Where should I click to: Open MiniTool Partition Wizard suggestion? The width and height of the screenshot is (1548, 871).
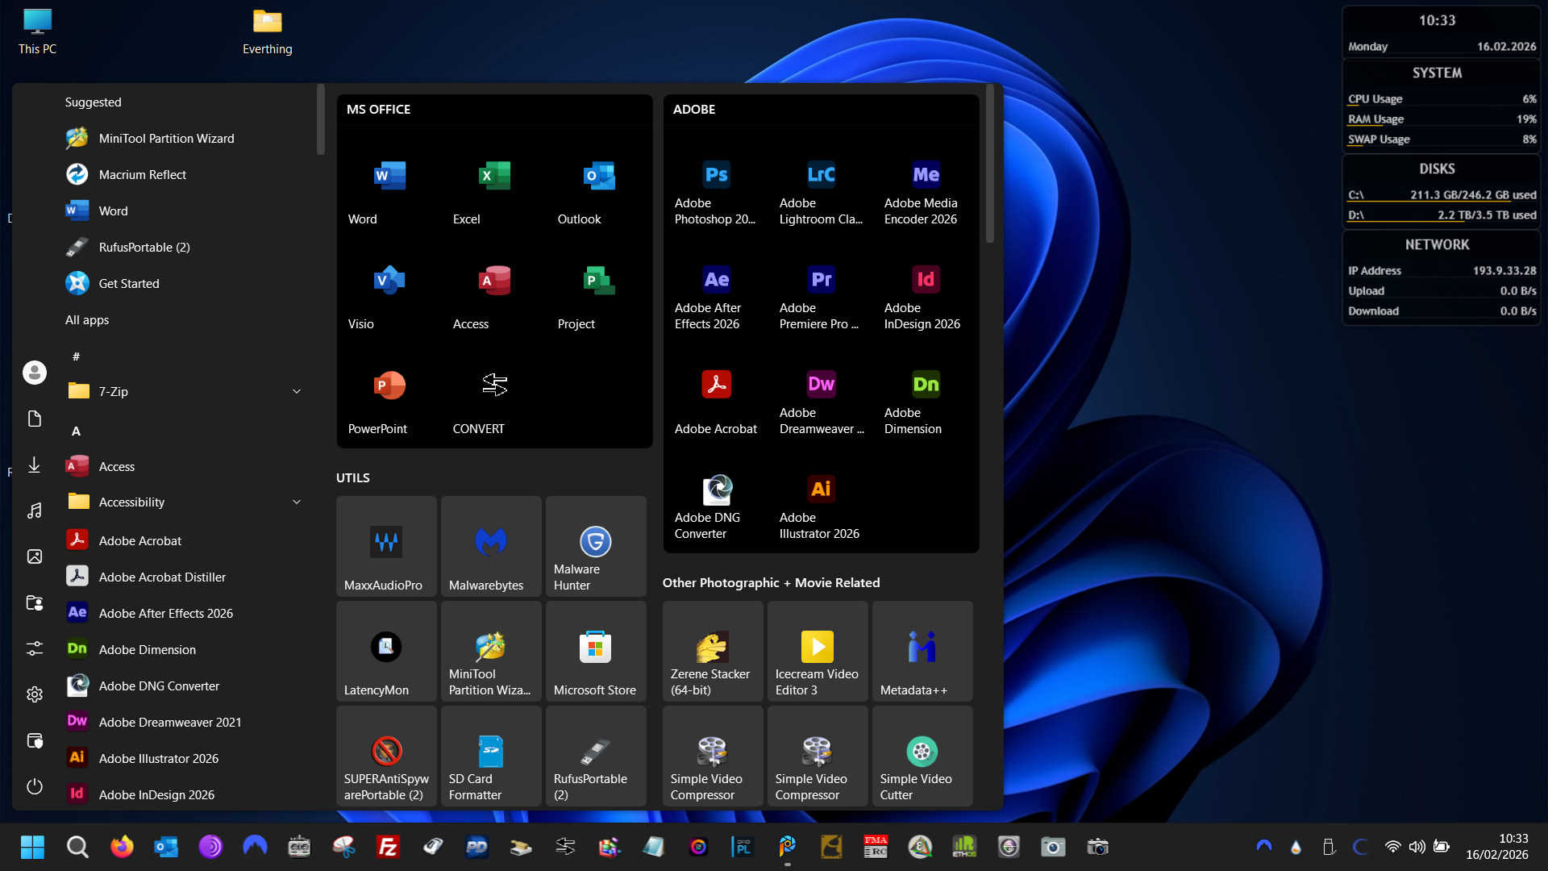(x=166, y=138)
